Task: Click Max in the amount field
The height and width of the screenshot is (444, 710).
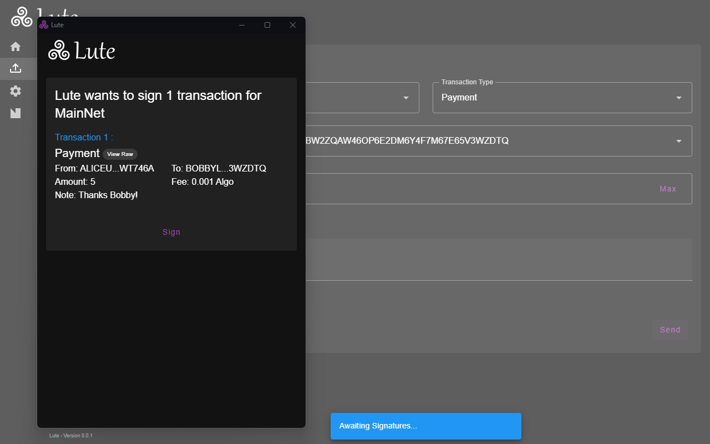Action: click(x=668, y=189)
